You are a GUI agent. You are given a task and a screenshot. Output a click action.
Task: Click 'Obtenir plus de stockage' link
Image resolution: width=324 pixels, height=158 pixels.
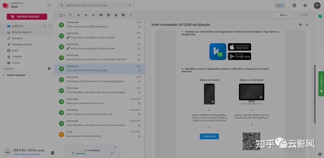[26, 154]
